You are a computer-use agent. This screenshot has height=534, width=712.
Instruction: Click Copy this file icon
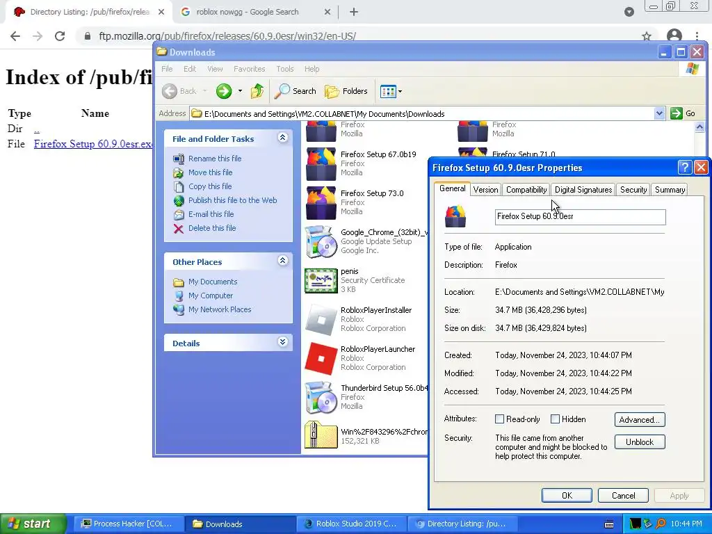pyautogui.click(x=179, y=186)
